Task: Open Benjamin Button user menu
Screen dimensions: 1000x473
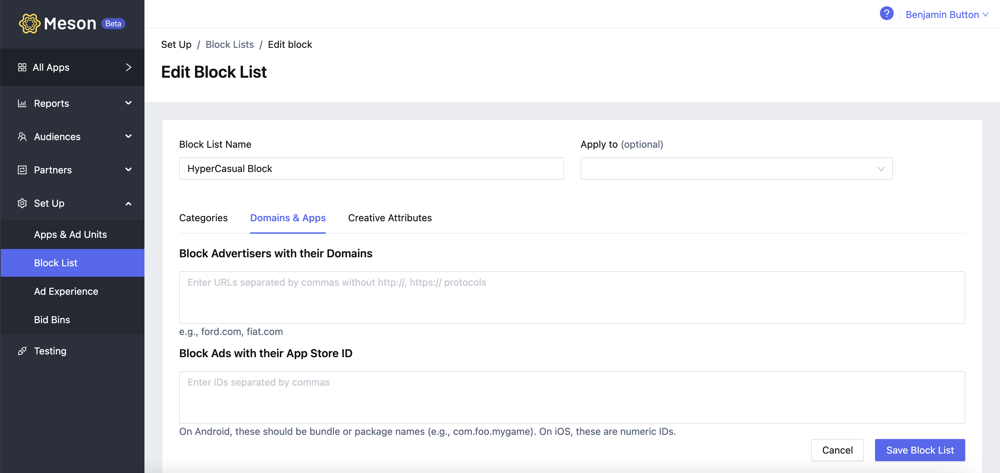Action: tap(947, 15)
